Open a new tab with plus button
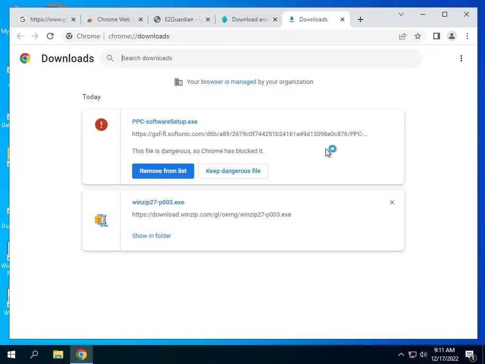 (x=360, y=19)
